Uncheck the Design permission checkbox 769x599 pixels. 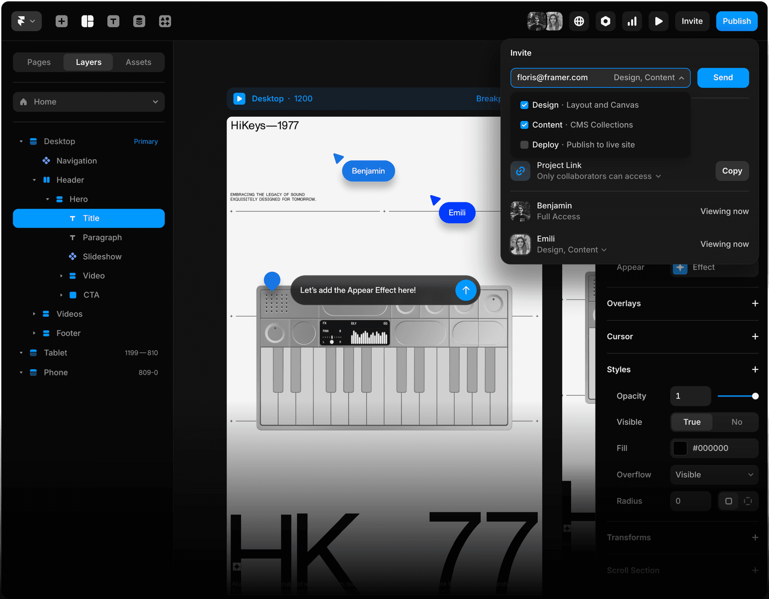524,105
